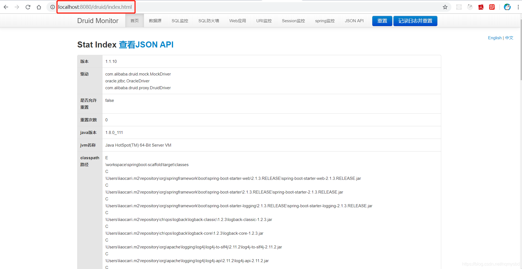Click the java版本 row label

tap(88, 133)
